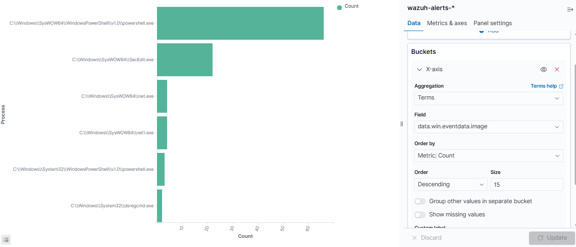Remove the X-axis bucket with red X
Viewport: 576px width, 247px height.
(557, 69)
